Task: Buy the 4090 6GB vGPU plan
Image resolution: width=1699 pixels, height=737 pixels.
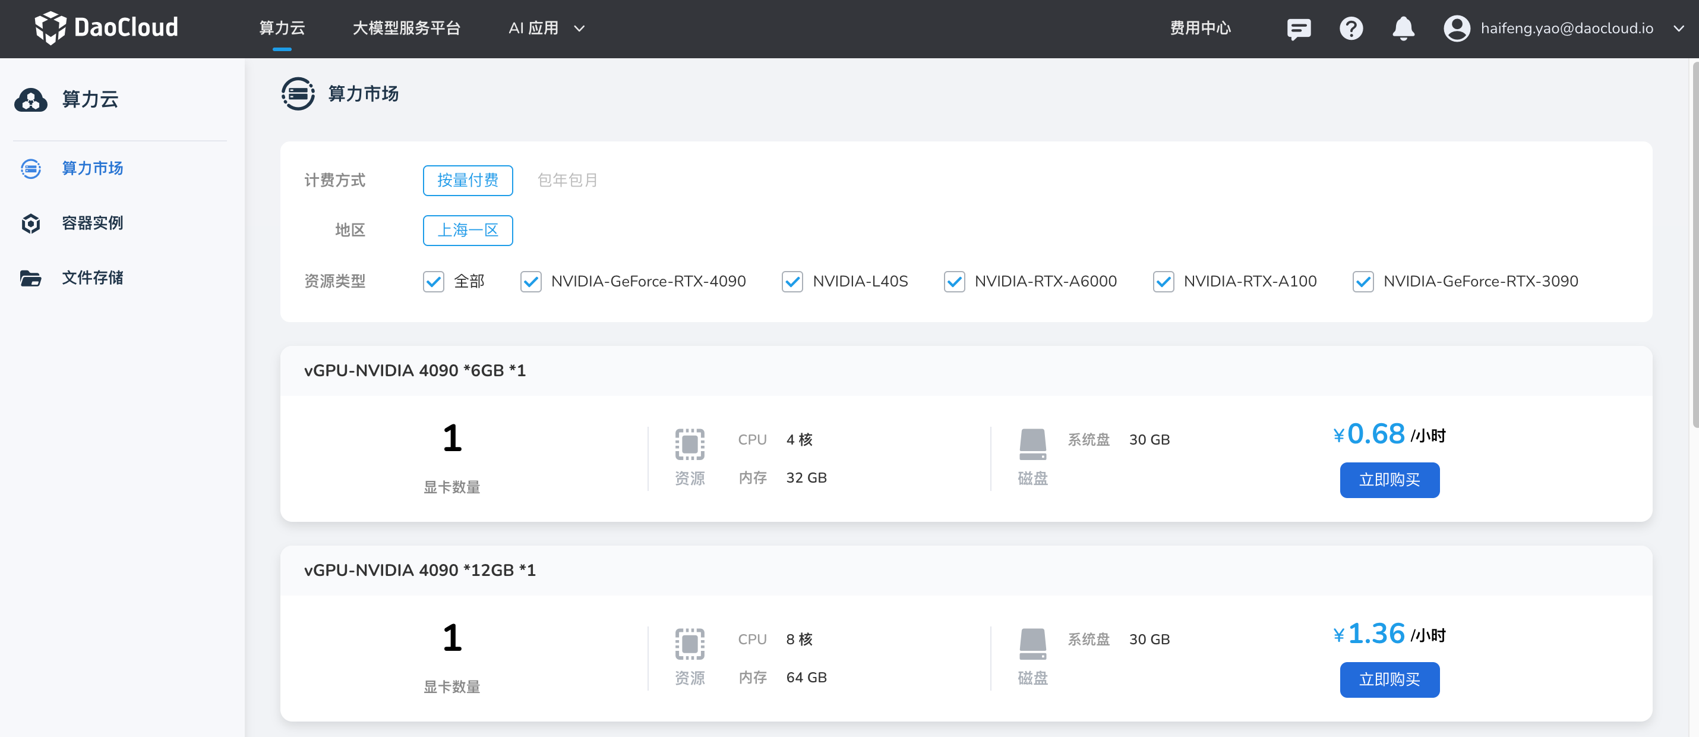Action: coord(1389,480)
